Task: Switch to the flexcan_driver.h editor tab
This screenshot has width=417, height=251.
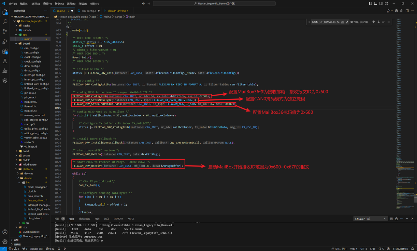Action: 118,11
